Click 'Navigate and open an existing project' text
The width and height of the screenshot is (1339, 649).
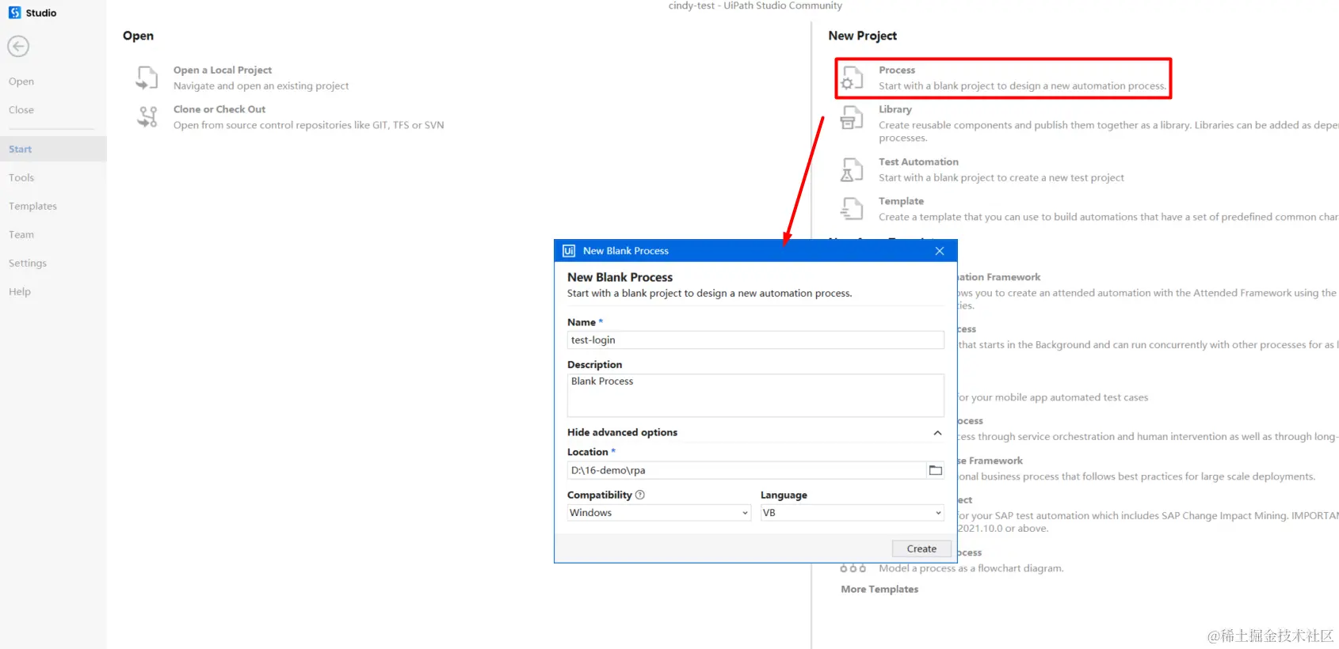tap(261, 86)
